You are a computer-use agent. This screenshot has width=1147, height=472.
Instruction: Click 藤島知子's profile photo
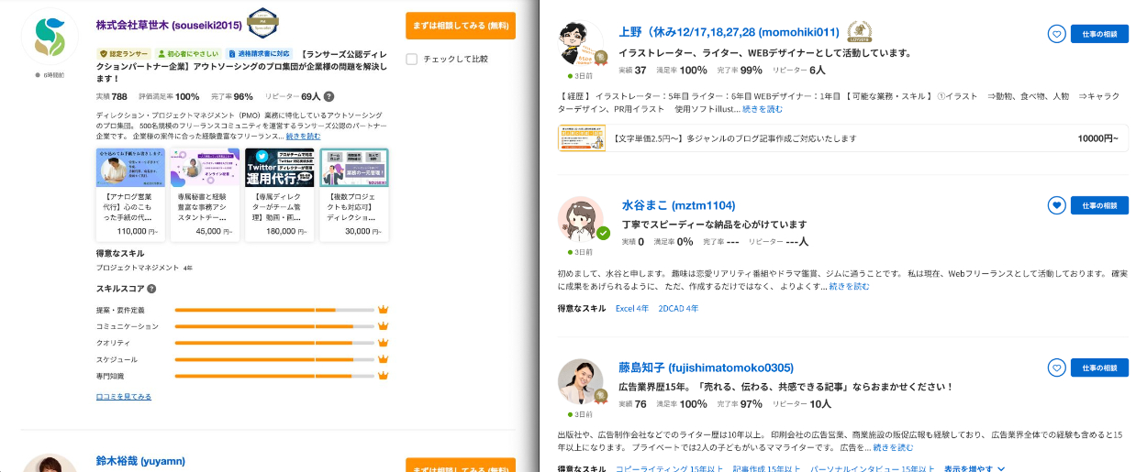(x=581, y=381)
